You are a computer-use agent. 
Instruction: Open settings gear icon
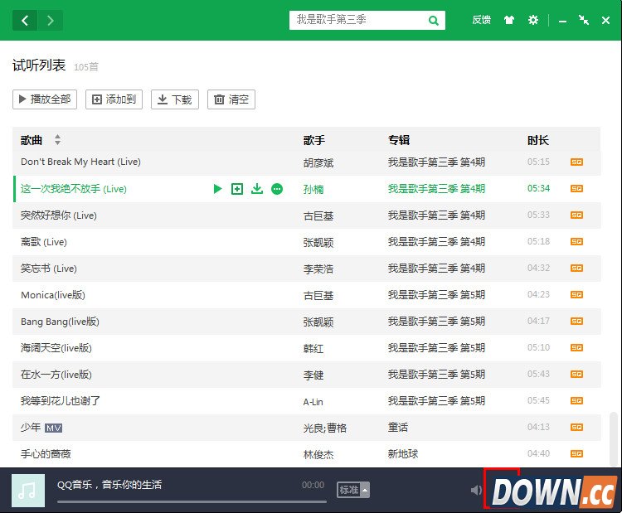pos(533,20)
